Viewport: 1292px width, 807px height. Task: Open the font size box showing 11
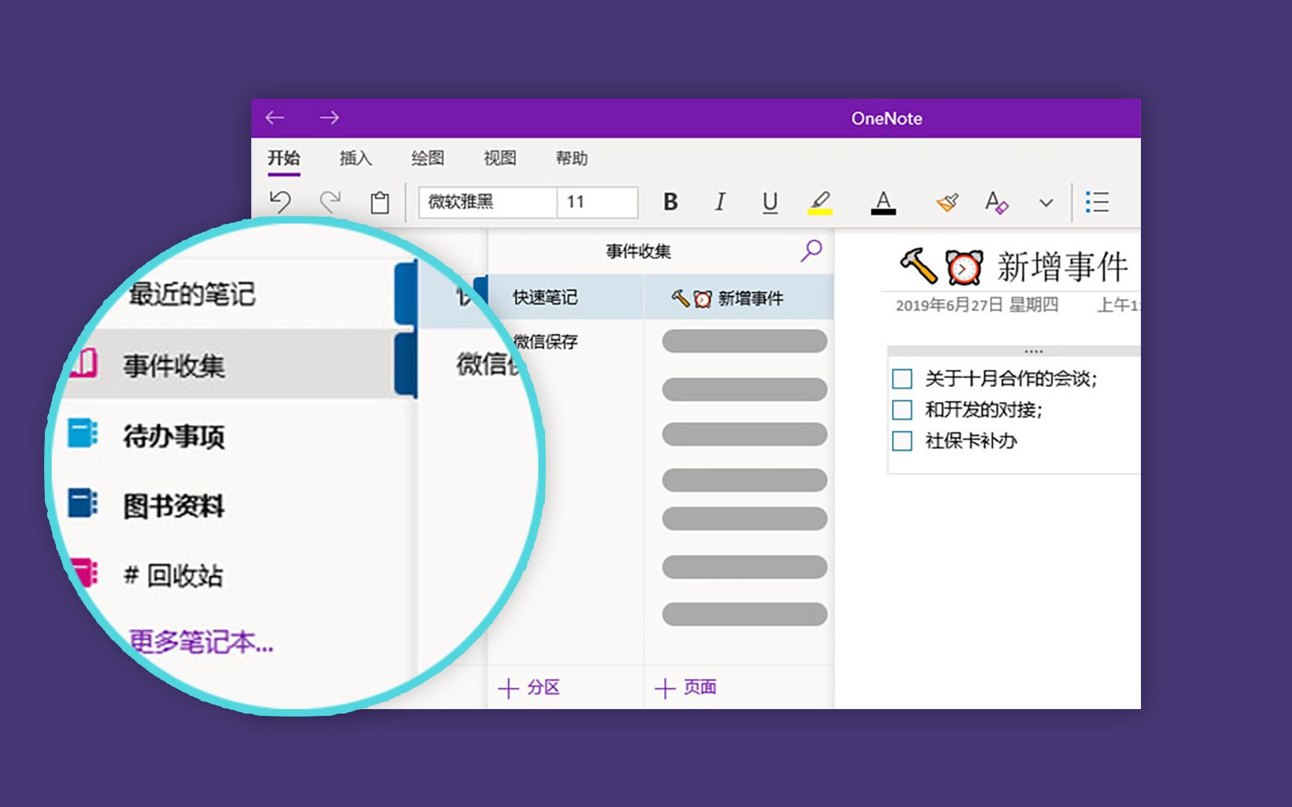(x=597, y=202)
